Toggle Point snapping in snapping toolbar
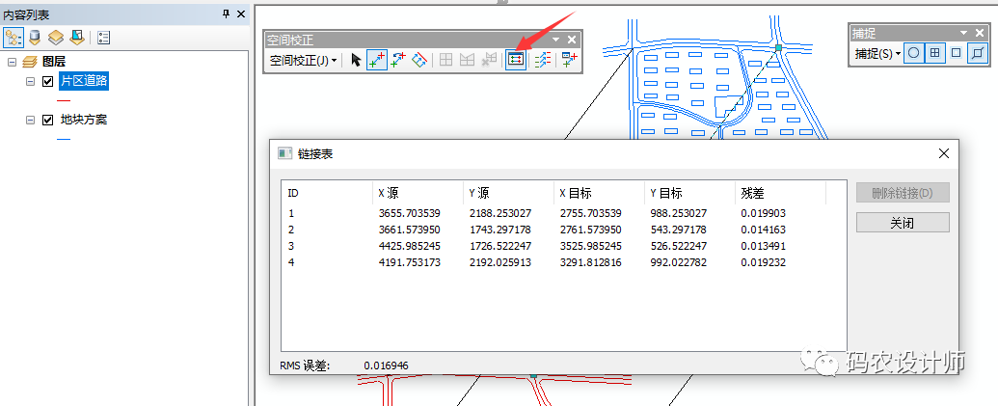The image size is (998, 406). (x=913, y=53)
